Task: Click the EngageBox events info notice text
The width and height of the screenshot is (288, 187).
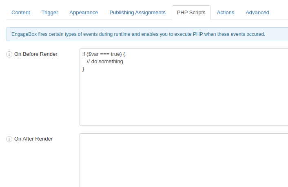Action: pos(138,34)
